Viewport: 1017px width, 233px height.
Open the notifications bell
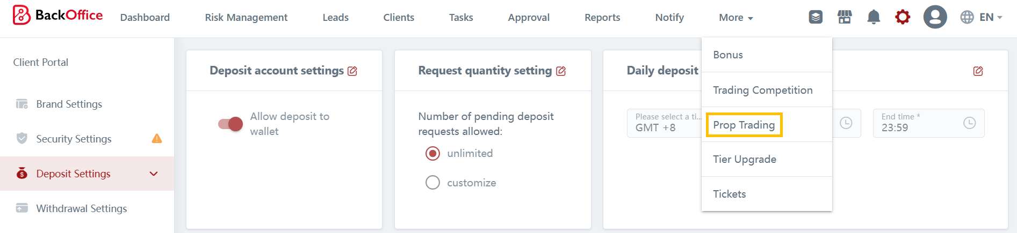tap(874, 17)
